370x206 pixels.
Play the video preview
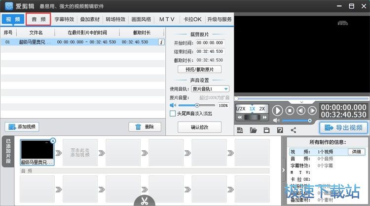click(x=277, y=111)
